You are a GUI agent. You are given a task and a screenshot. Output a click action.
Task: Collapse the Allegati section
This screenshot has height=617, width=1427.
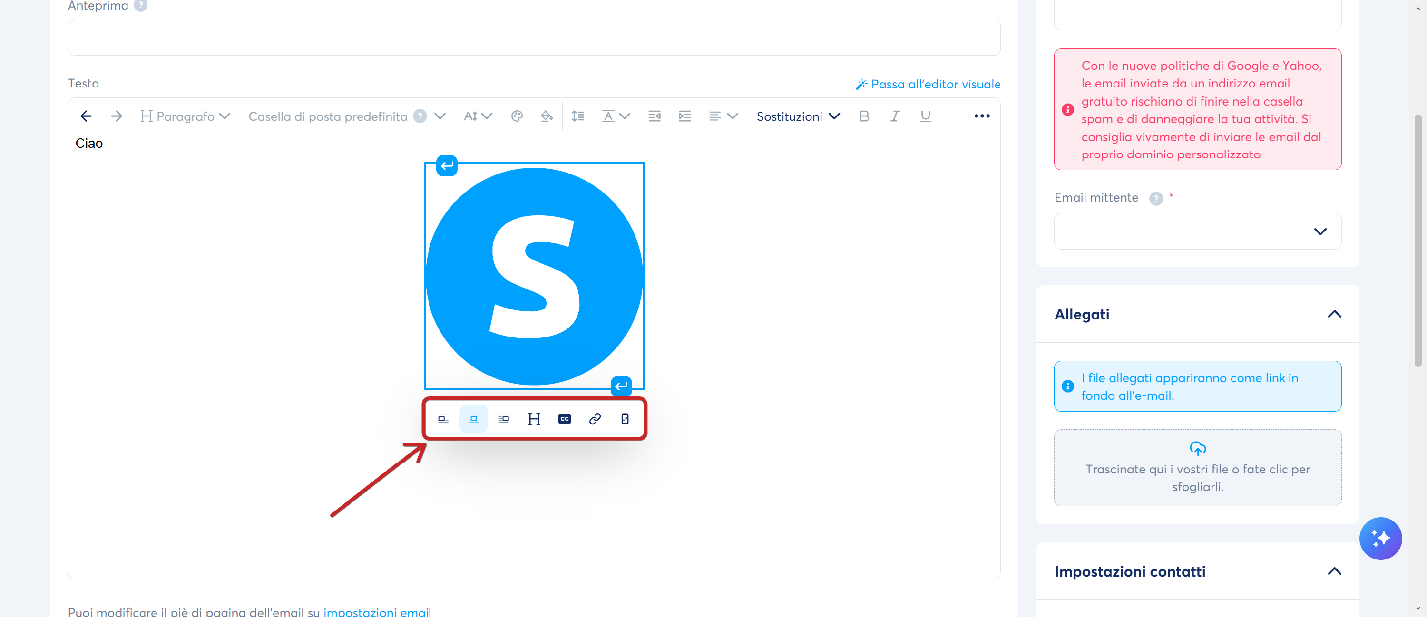point(1335,314)
